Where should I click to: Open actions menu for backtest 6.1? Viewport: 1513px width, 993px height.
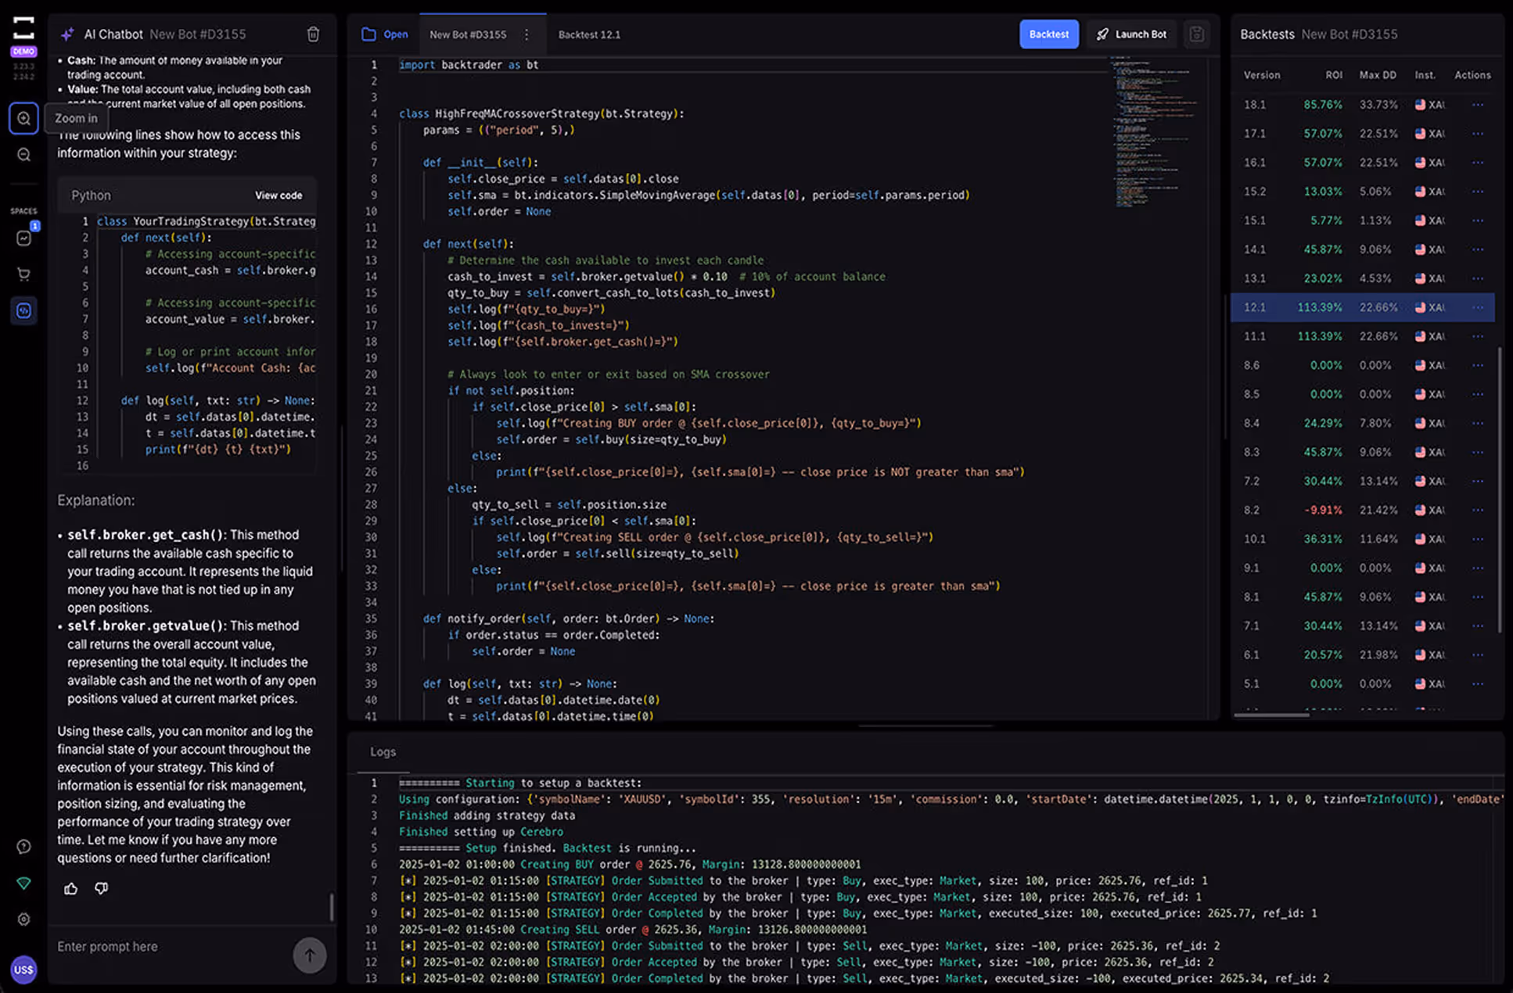point(1477,654)
